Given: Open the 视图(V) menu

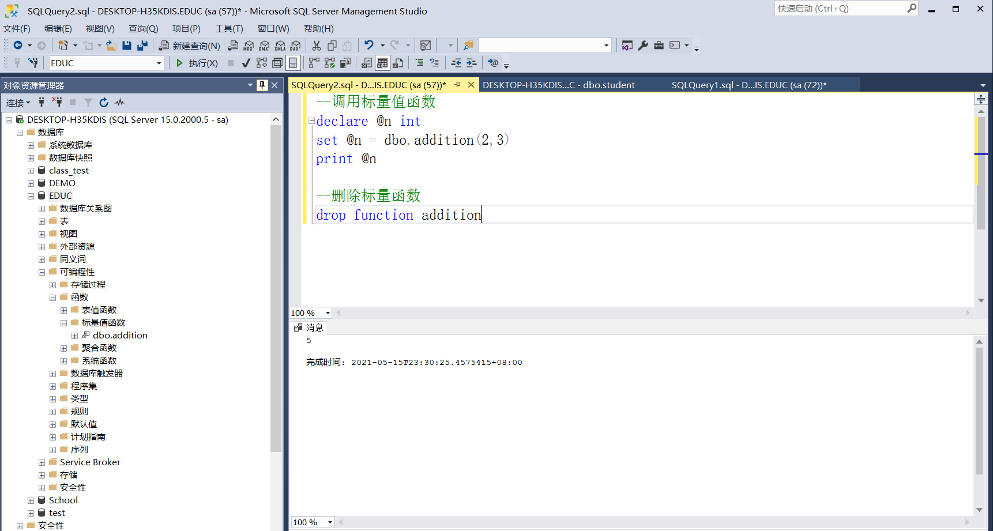Looking at the screenshot, I should click(x=100, y=29).
